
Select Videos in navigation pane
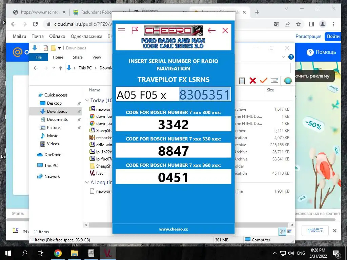point(53,144)
